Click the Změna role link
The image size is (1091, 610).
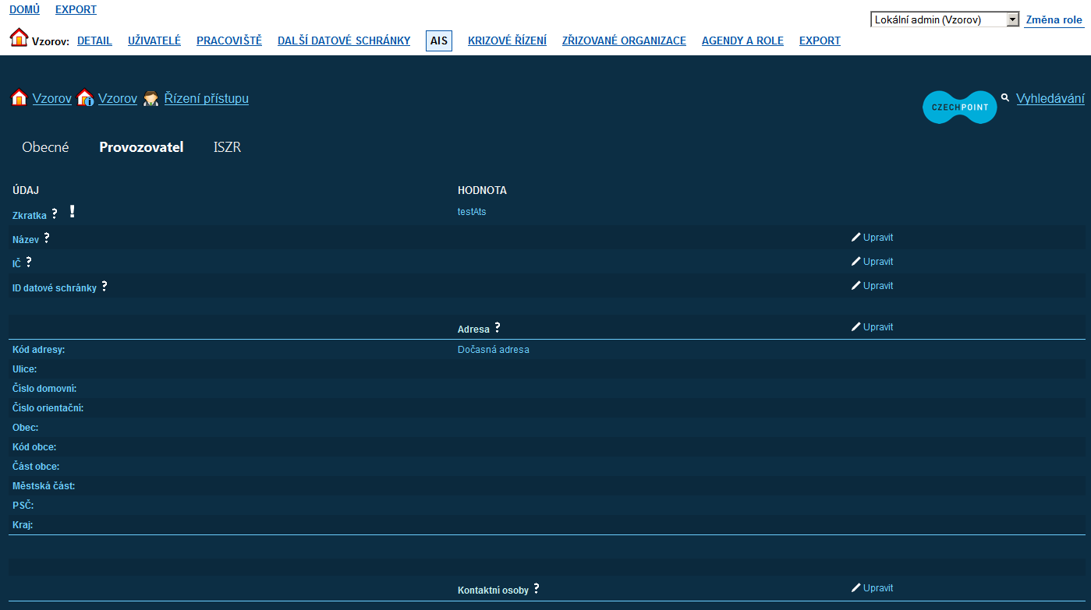click(1054, 20)
